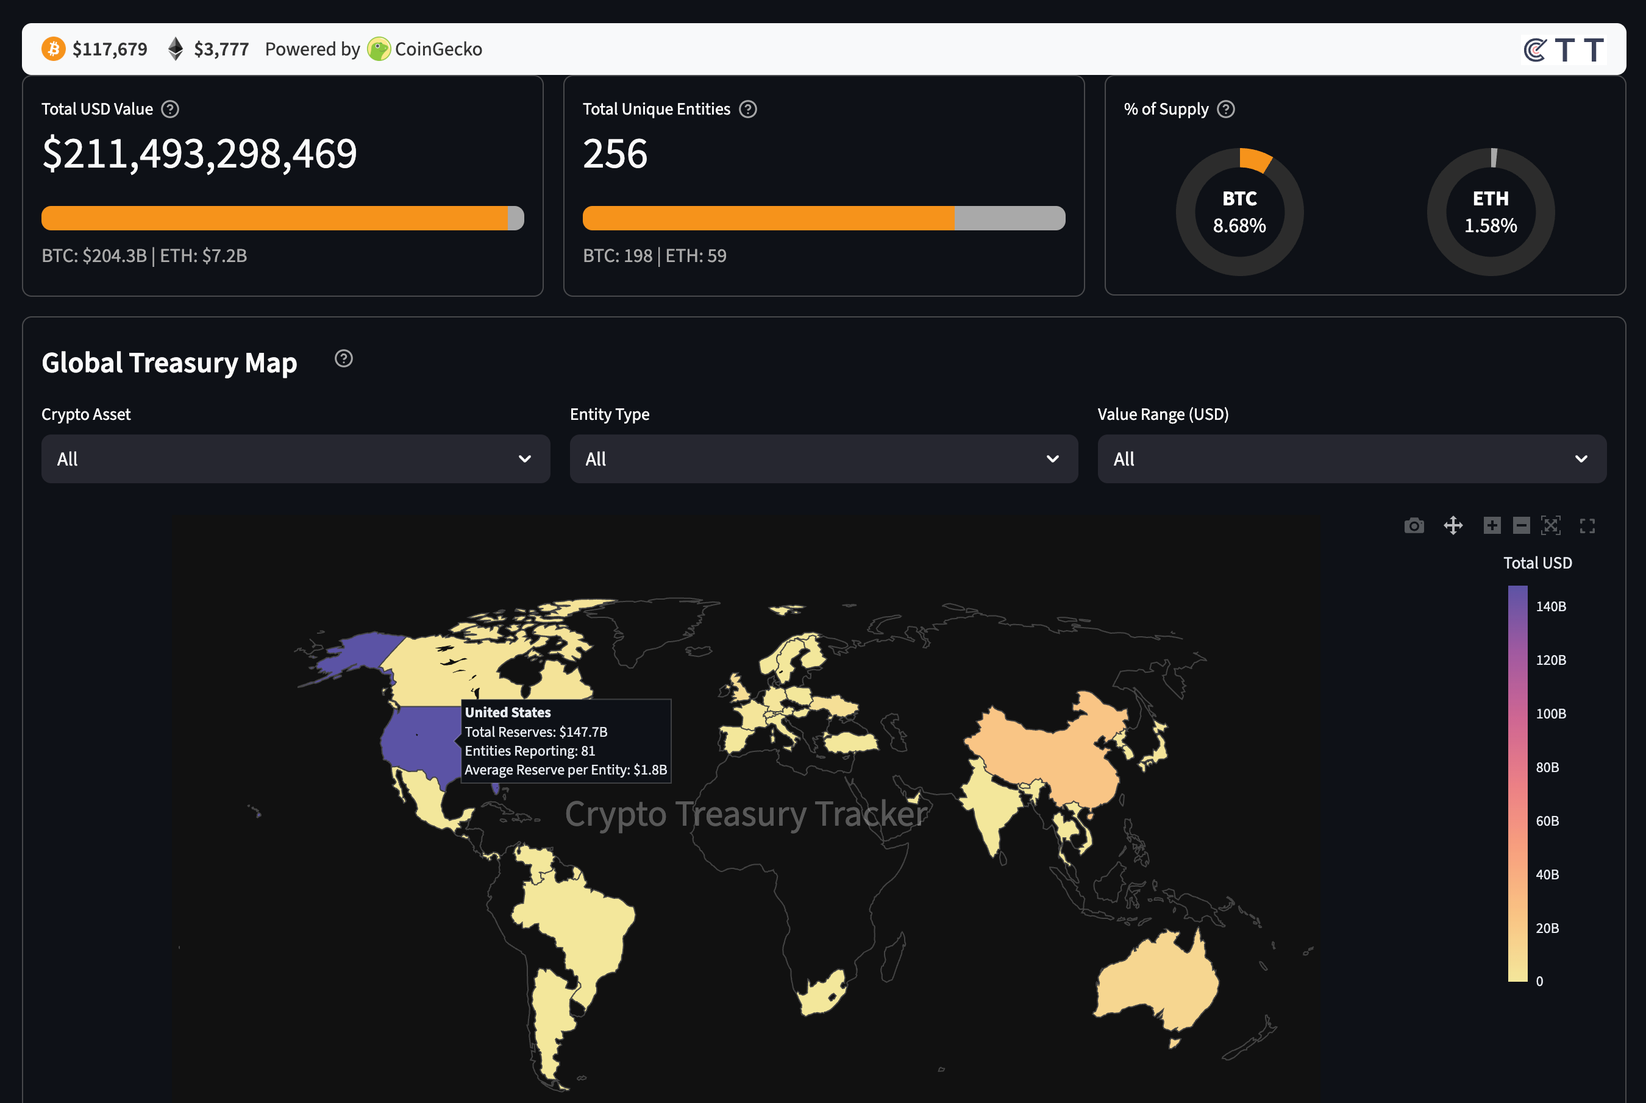Open map in fullscreen mode
The image size is (1646, 1103).
(x=1587, y=525)
